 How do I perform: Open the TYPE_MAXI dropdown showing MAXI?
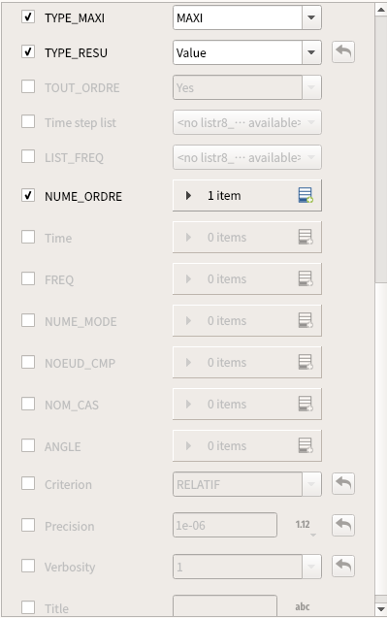[x=247, y=17]
